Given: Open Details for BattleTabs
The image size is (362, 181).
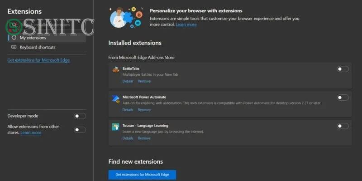Looking at the screenshot, I should click(x=128, y=81).
